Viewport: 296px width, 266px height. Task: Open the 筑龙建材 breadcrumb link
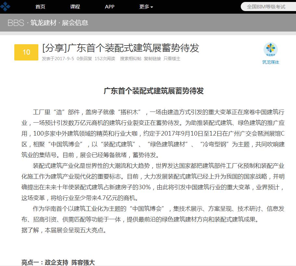44,23
